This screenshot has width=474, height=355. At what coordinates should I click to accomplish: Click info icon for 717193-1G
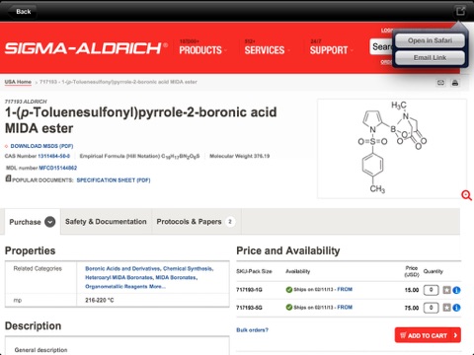click(456, 290)
